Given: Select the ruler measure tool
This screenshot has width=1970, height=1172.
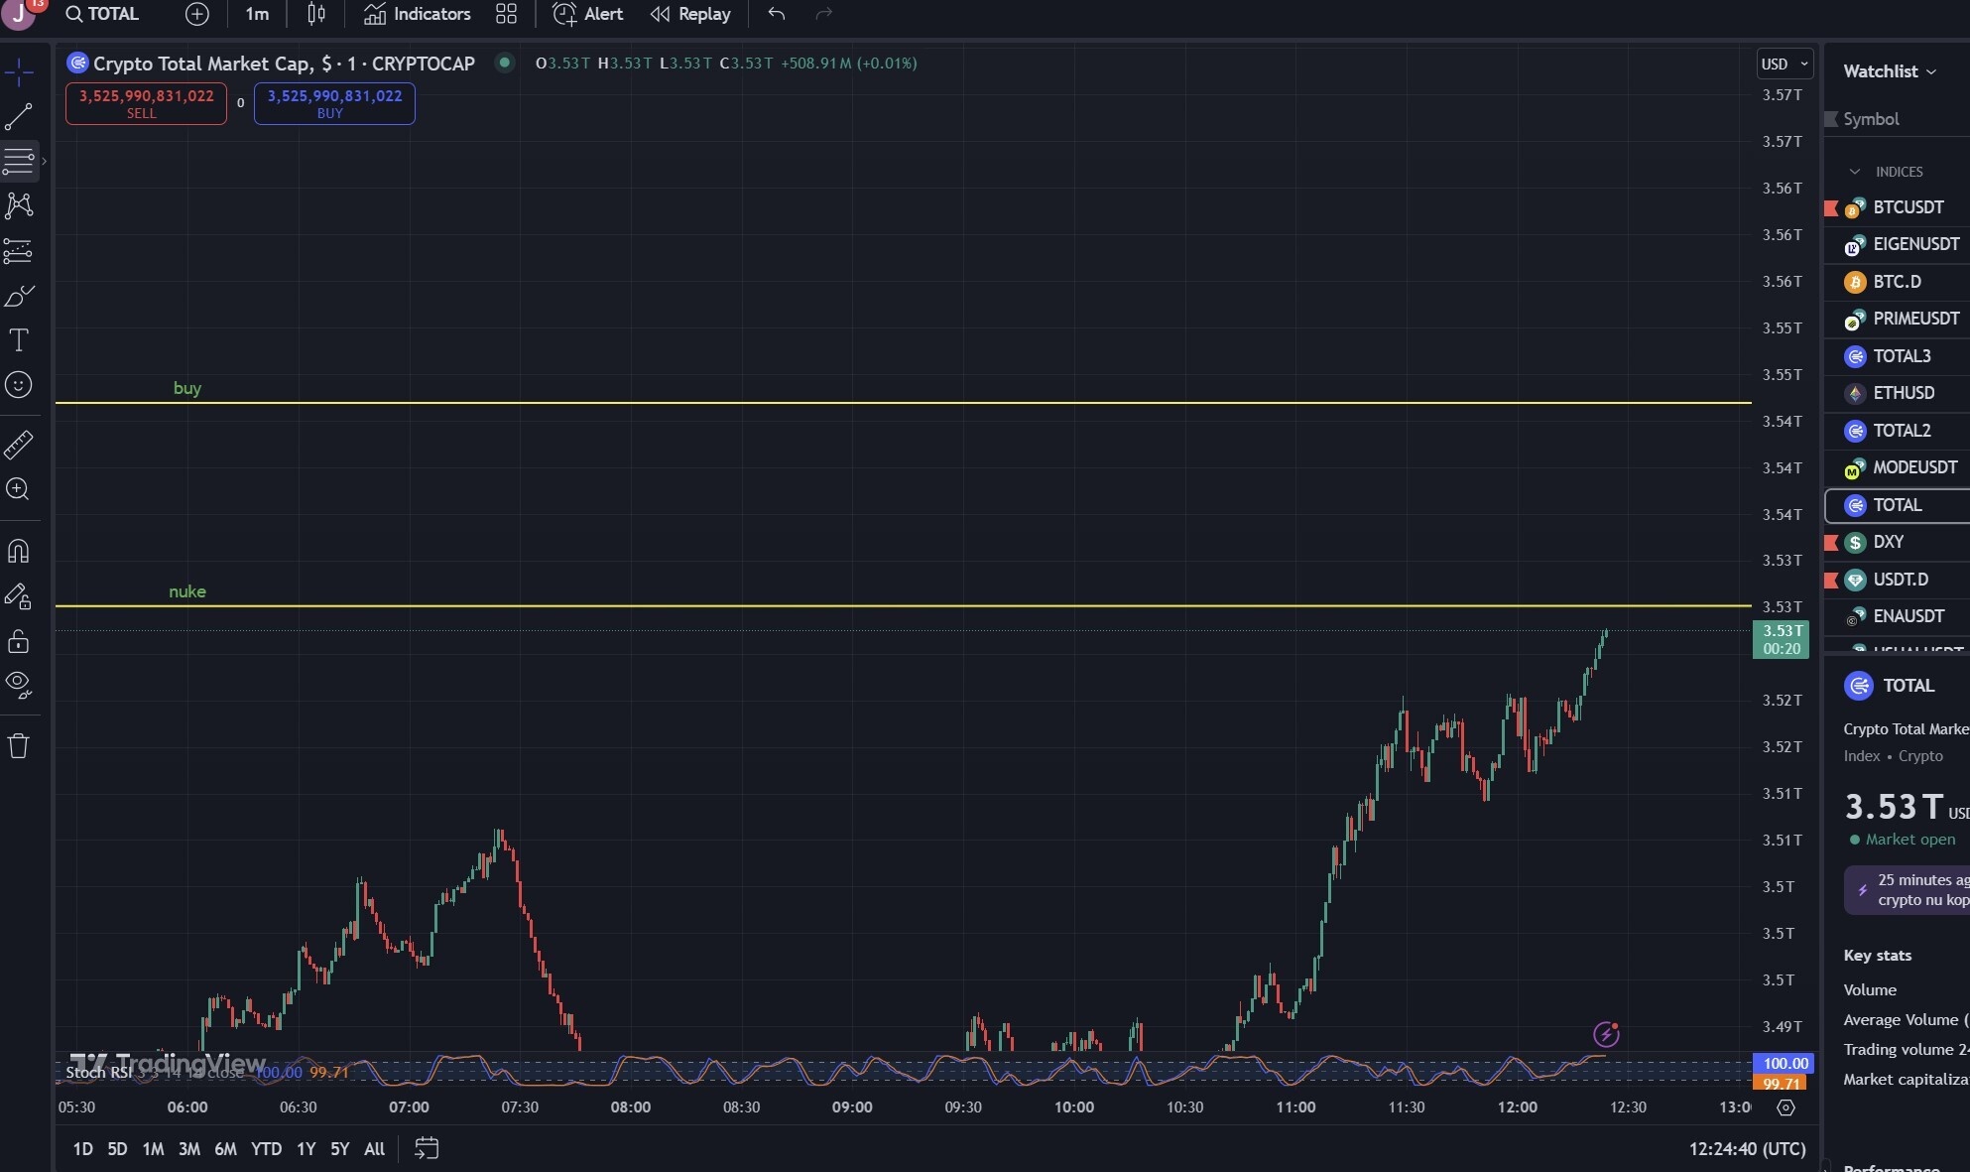Looking at the screenshot, I should [x=19, y=445].
